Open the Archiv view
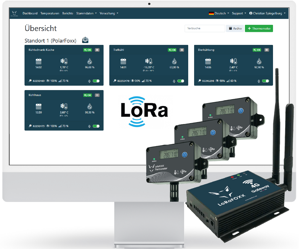The height and width of the screenshot is (249, 299). pos(235,28)
